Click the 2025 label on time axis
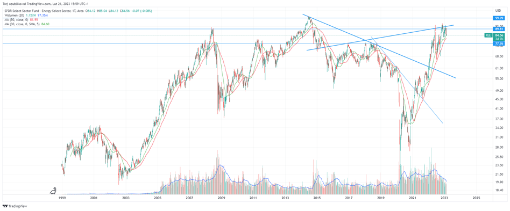This screenshot has width=510, height=211. pos(476,198)
